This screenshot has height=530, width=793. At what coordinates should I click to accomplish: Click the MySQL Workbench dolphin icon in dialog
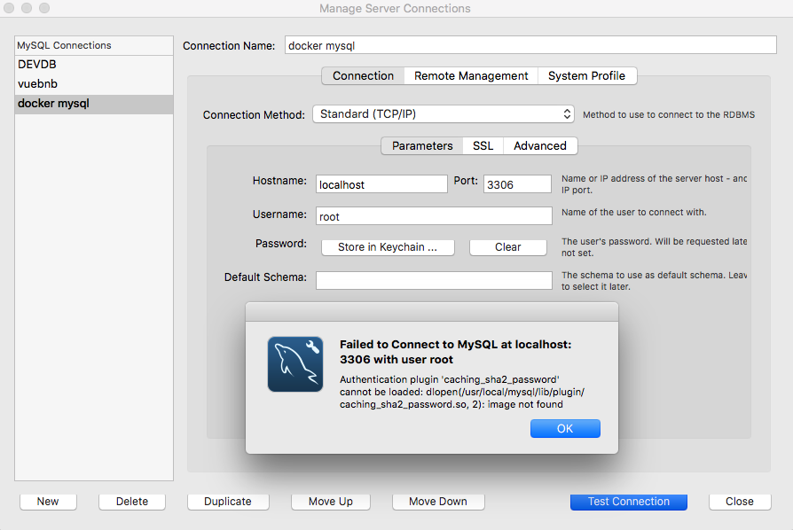pos(295,364)
